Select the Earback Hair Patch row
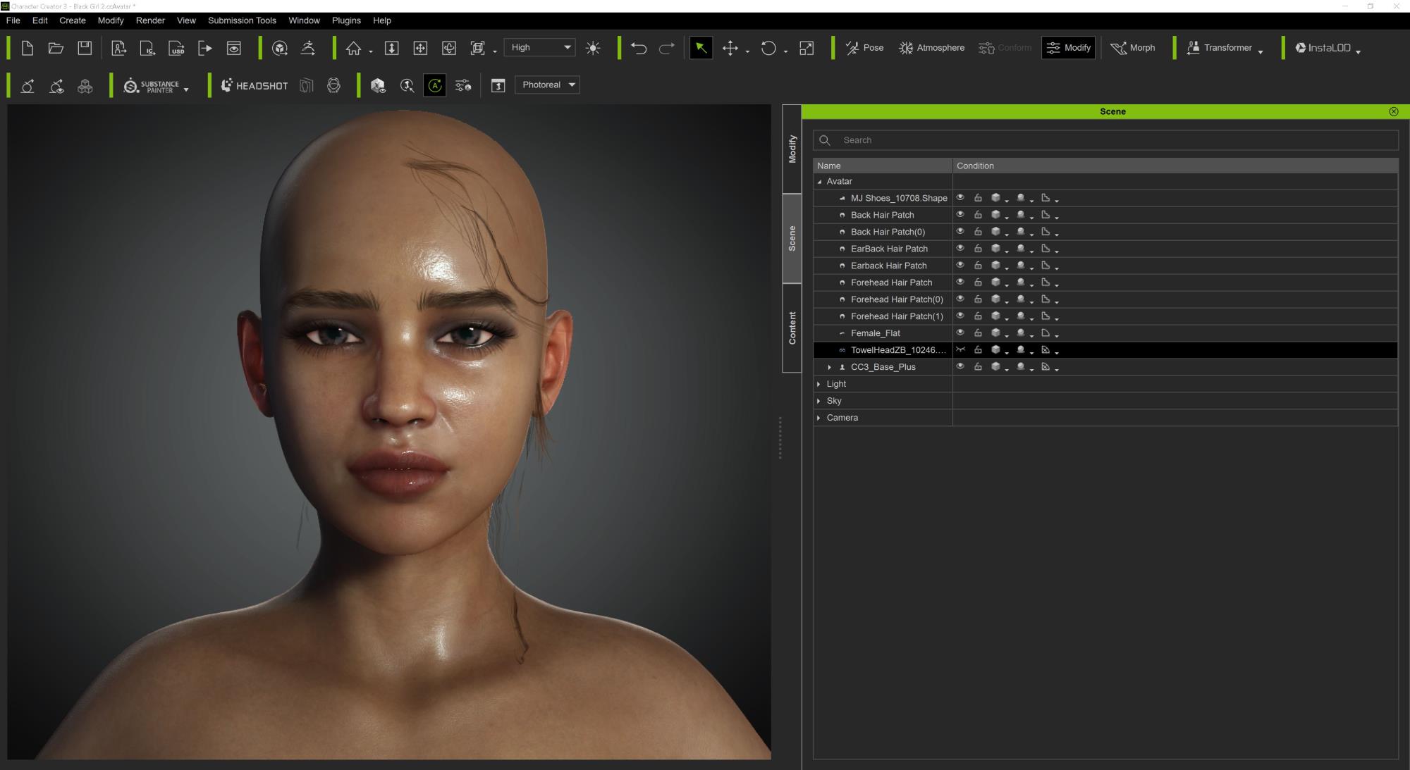The height and width of the screenshot is (770, 1410). click(1105, 266)
